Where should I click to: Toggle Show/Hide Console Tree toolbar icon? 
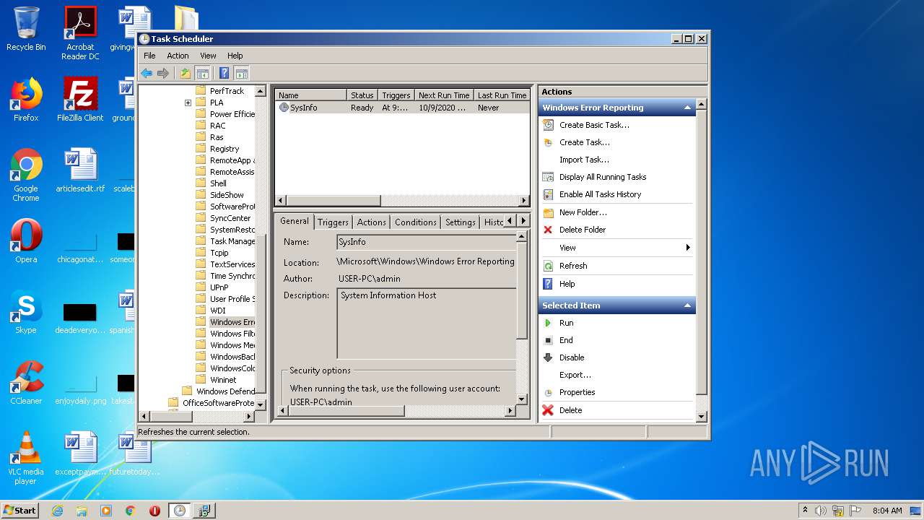click(203, 73)
